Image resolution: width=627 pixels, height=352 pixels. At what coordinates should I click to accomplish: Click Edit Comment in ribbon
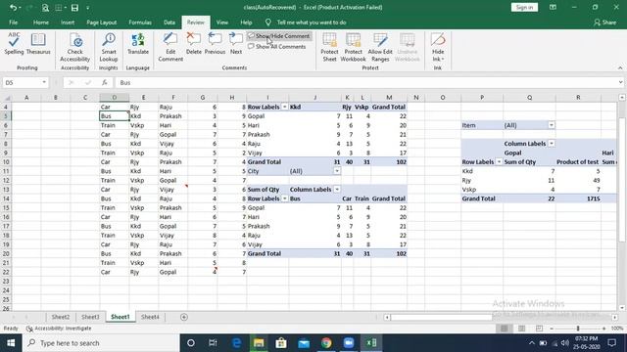[170, 47]
